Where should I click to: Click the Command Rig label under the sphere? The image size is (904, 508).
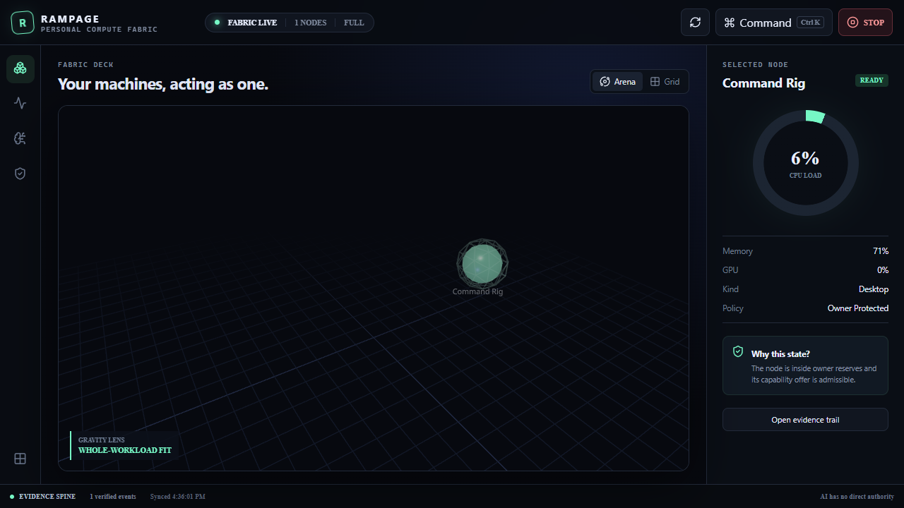point(477,291)
